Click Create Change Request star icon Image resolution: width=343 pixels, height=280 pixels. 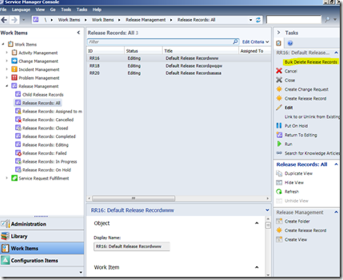[279, 89]
